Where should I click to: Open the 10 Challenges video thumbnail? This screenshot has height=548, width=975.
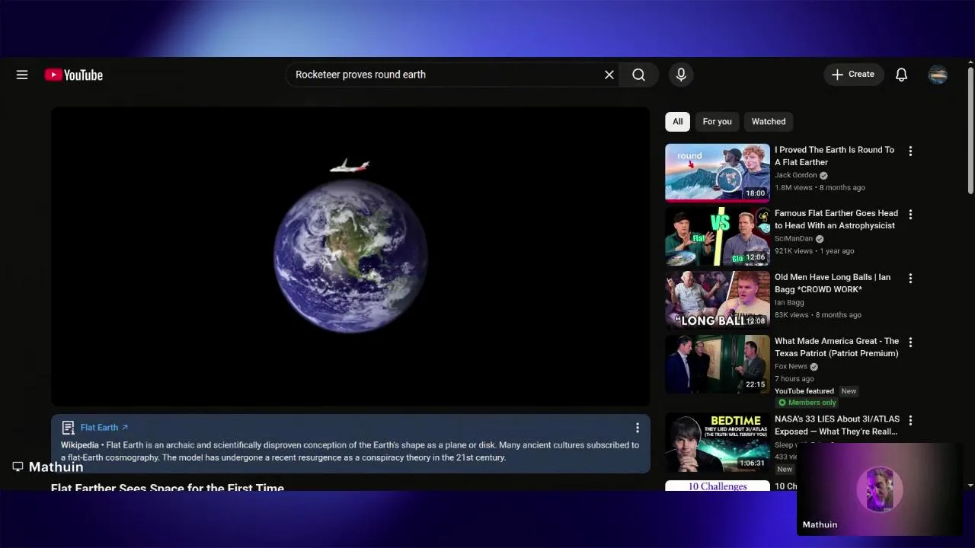[x=718, y=486]
